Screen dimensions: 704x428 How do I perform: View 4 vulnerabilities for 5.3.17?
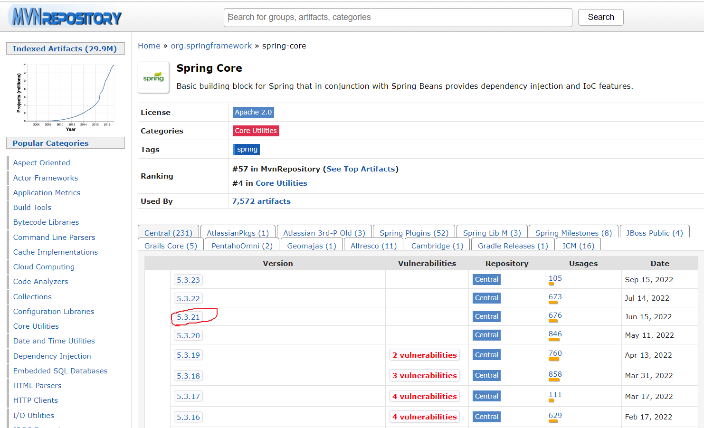[424, 396]
